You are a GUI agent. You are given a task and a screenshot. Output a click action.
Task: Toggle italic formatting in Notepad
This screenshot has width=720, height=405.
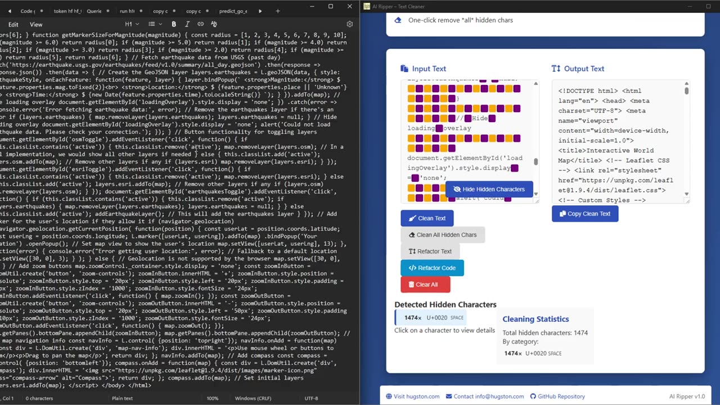point(187,24)
